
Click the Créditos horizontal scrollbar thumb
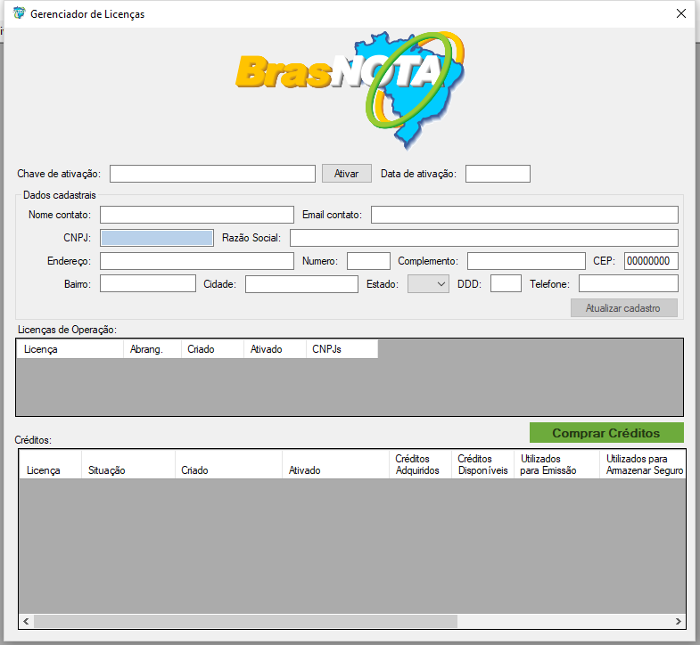click(x=245, y=621)
